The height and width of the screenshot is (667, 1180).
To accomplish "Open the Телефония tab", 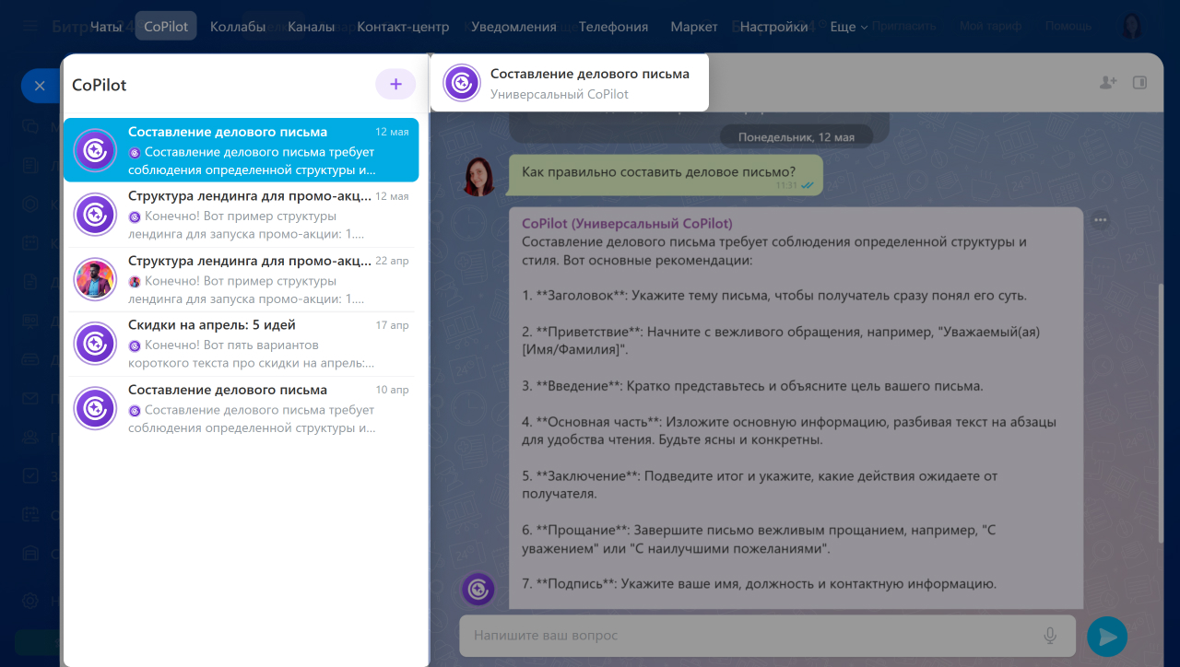I will coord(614,27).
